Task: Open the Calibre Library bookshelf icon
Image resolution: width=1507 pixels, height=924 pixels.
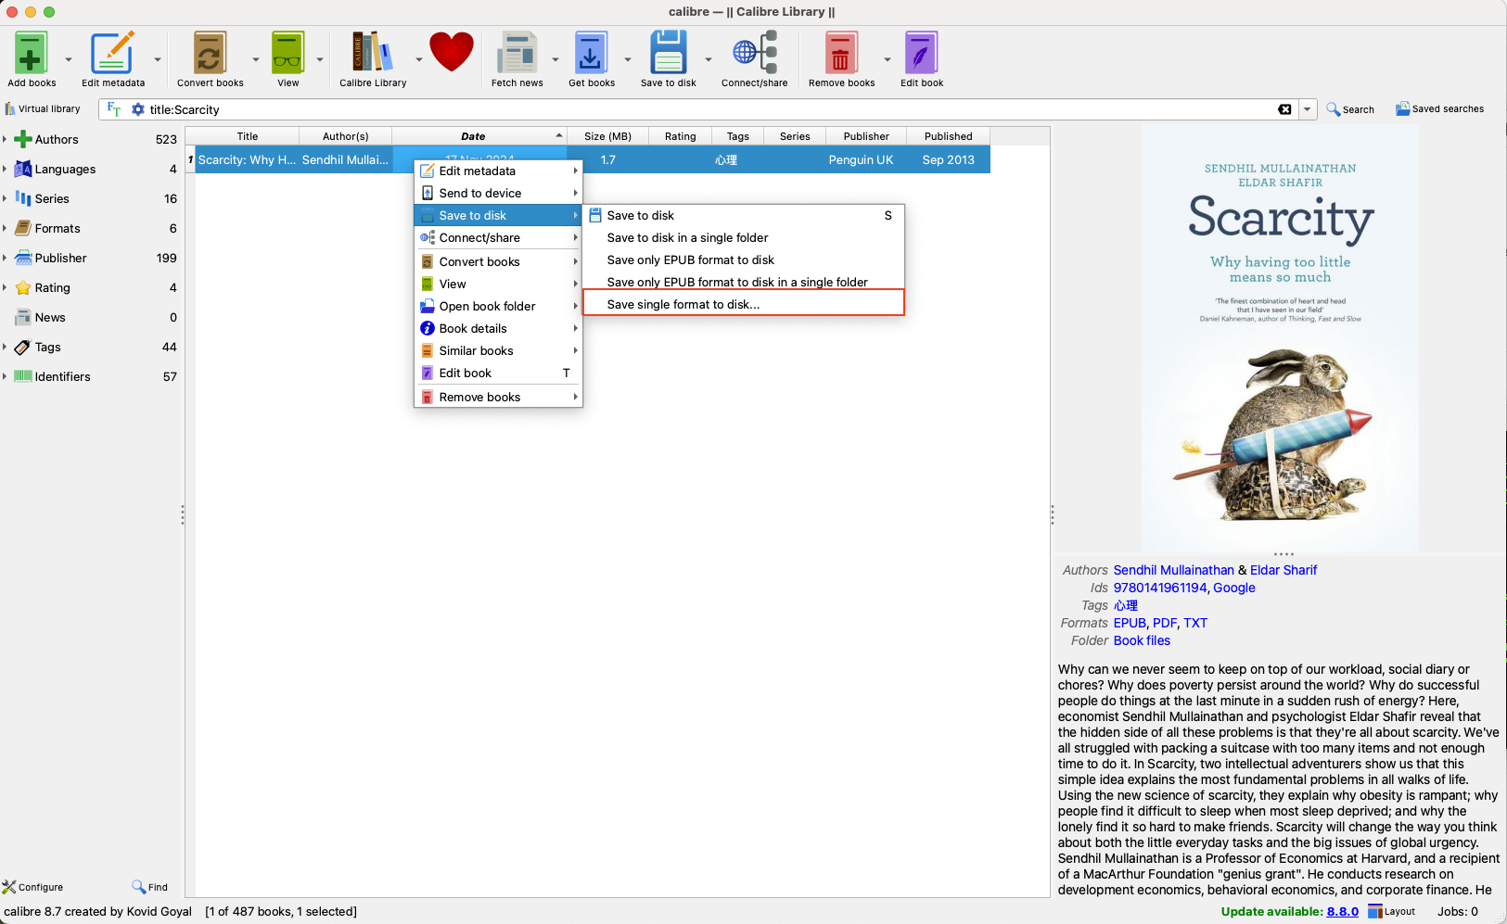Action: (373, 54)
